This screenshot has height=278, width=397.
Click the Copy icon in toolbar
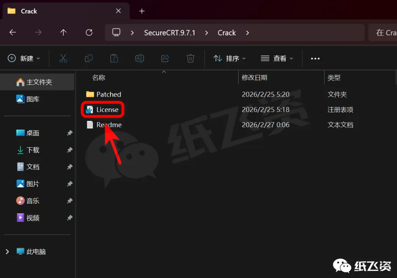89,58
